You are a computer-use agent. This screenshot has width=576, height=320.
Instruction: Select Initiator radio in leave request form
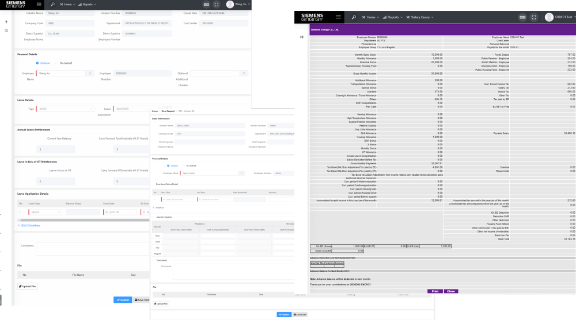37,63
